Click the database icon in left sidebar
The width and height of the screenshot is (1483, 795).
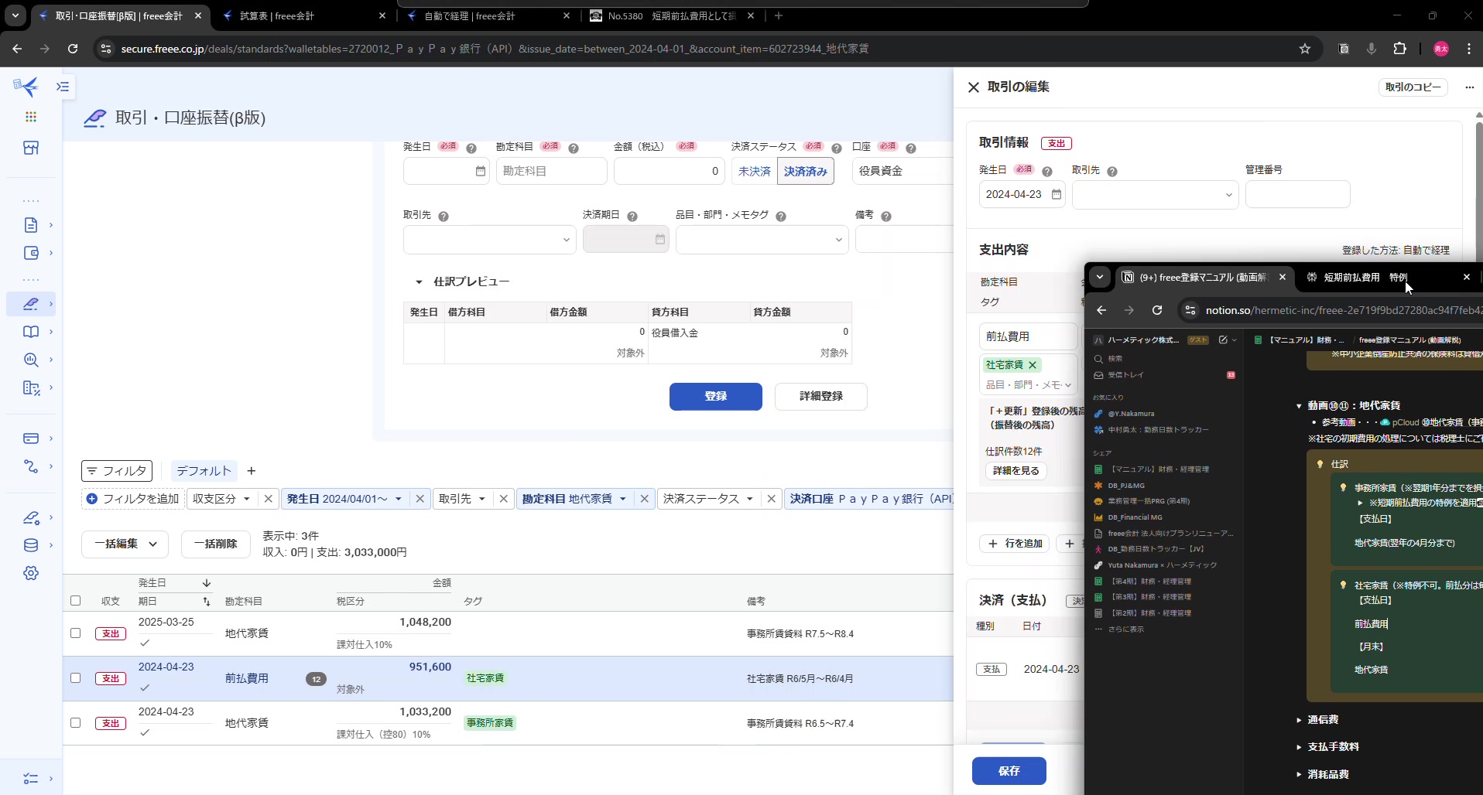coord(31,545)
